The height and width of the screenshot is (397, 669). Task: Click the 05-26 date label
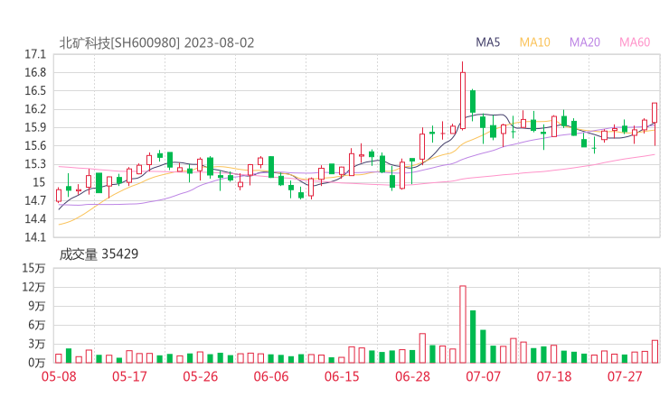pos(201,377)
